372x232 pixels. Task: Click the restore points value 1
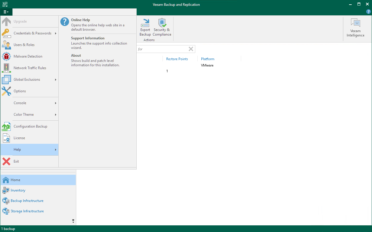coord(167,71)
